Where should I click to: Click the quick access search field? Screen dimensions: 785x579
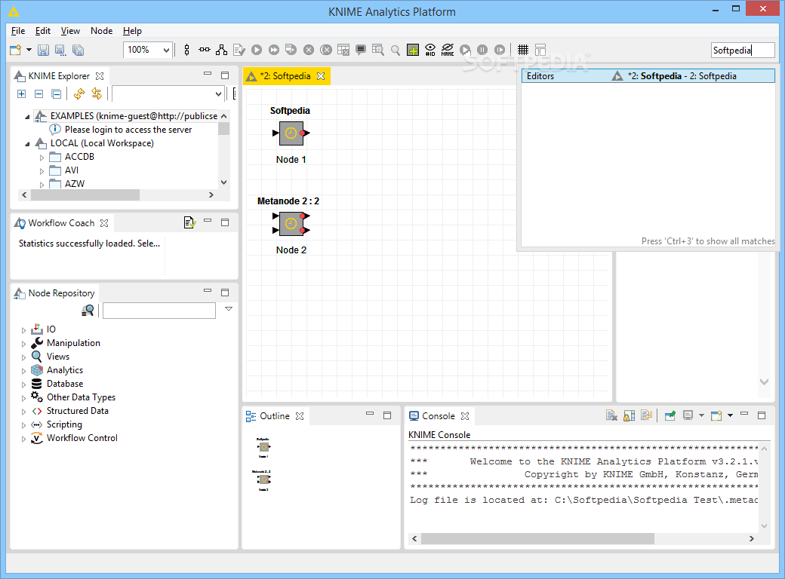point(743,50)
